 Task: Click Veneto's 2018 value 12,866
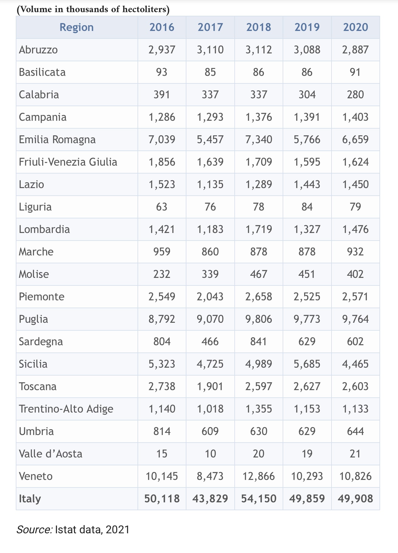259,476
